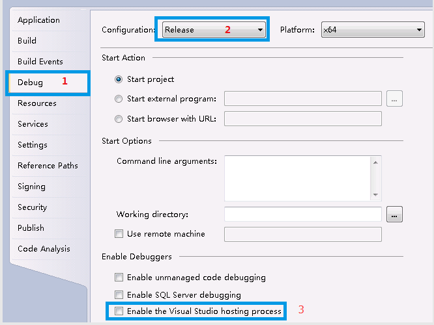Click the Start browser URL field

click(303, 119)
